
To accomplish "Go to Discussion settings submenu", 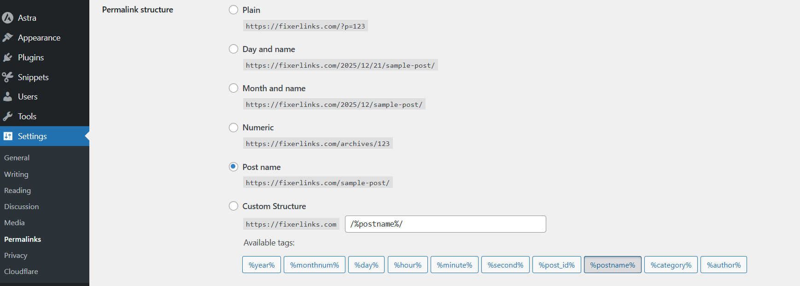I will tap(22, 207).
